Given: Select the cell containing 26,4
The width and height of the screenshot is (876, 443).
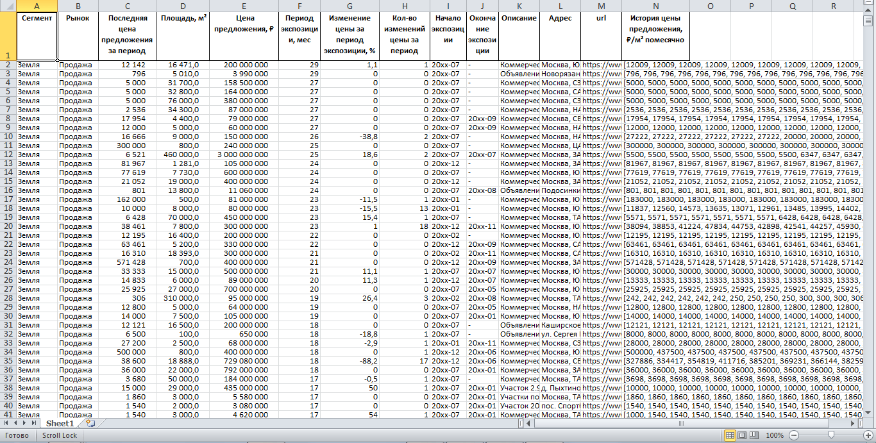Looking at the screenshot, I should [350, 298].
